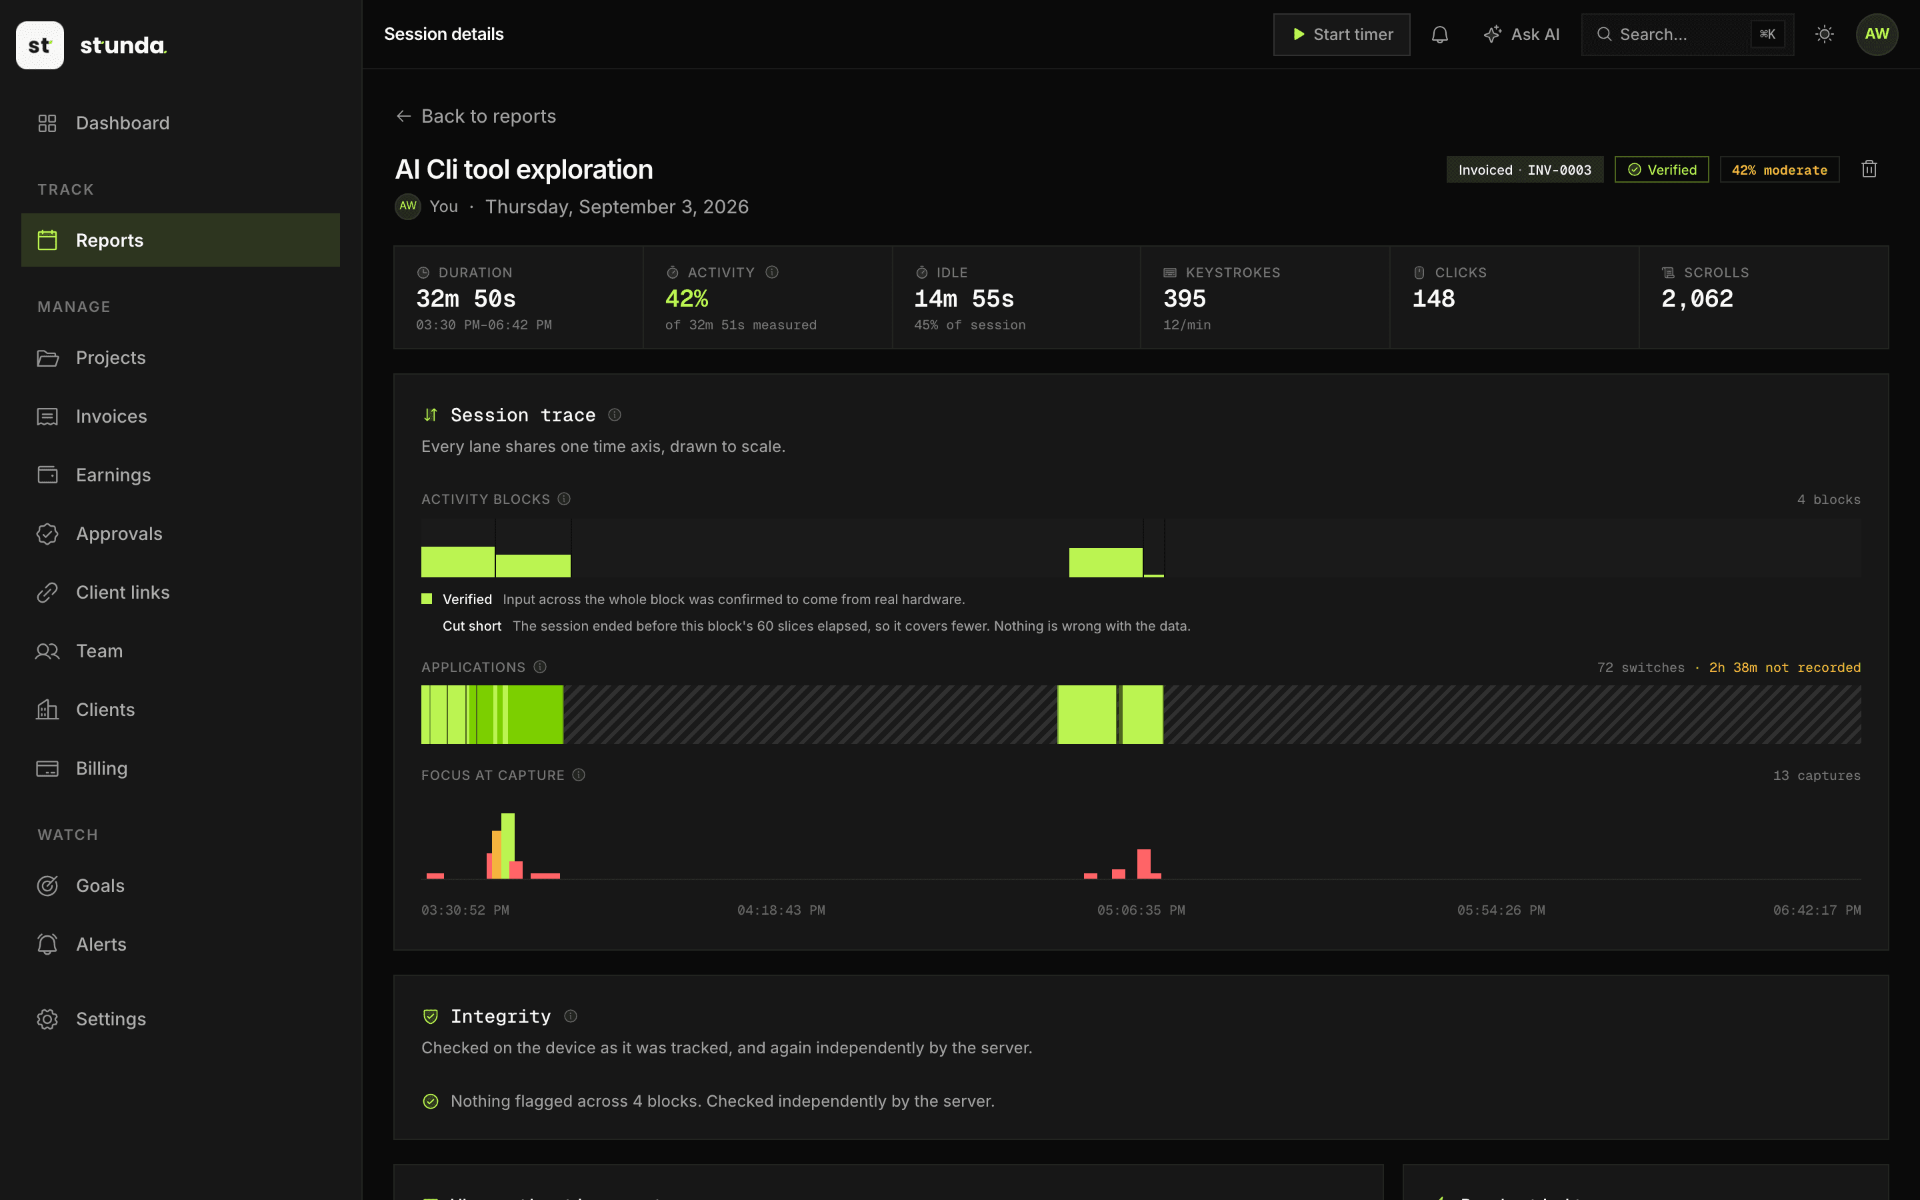Open Client links in the sidebar

coord(180,592)
